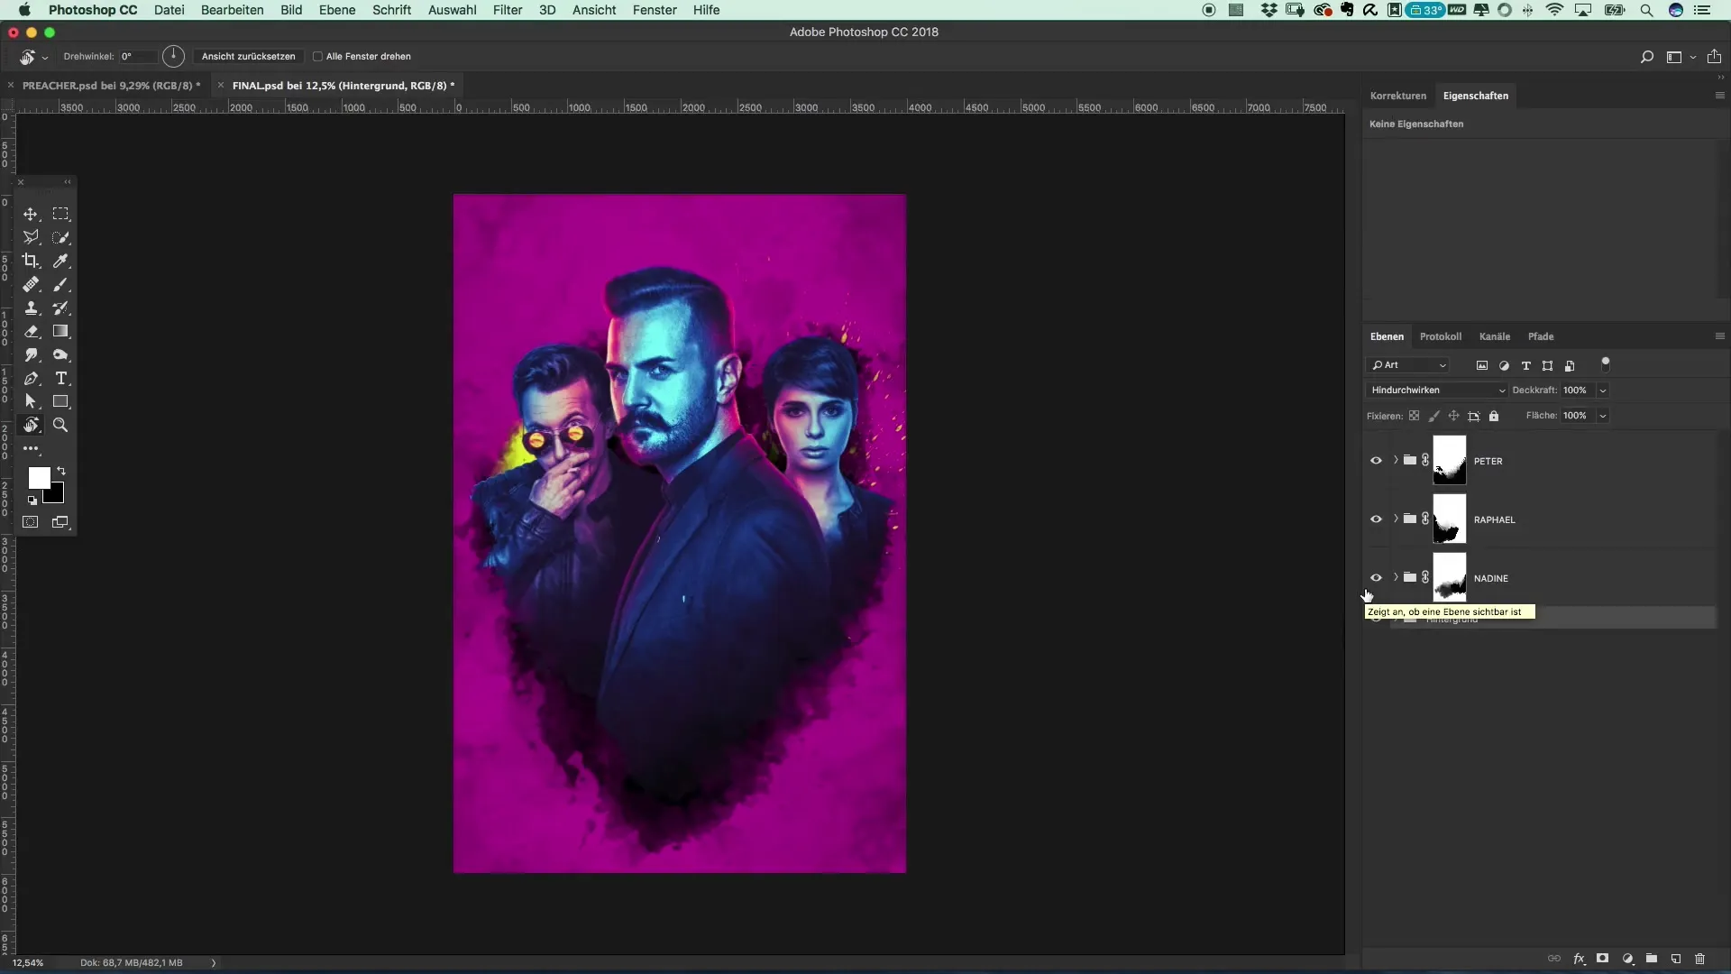Add a layer mask in Layers panel
The image size is (1731, 974).
coord(1603,959)
